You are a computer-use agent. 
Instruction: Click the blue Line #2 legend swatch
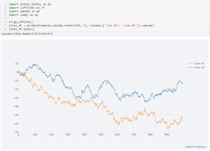click(190, 67)
